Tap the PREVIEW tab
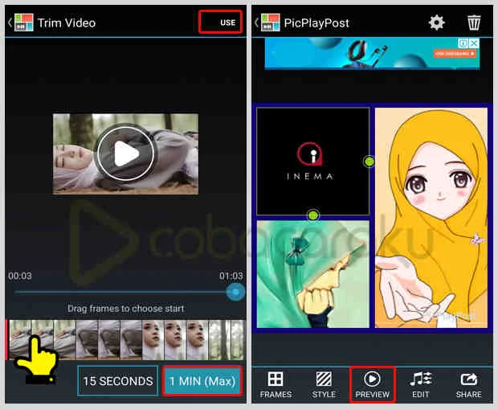Screen dimensions: 498x410 coord(372,384)
